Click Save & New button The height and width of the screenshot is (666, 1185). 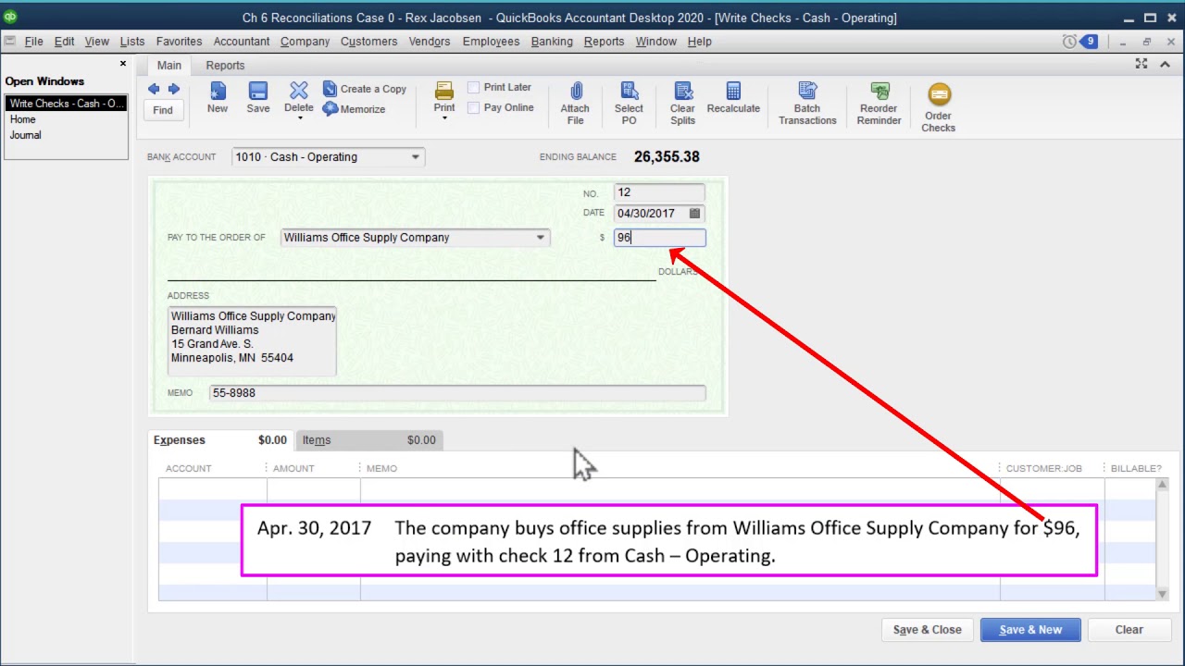click(1030, 630)
